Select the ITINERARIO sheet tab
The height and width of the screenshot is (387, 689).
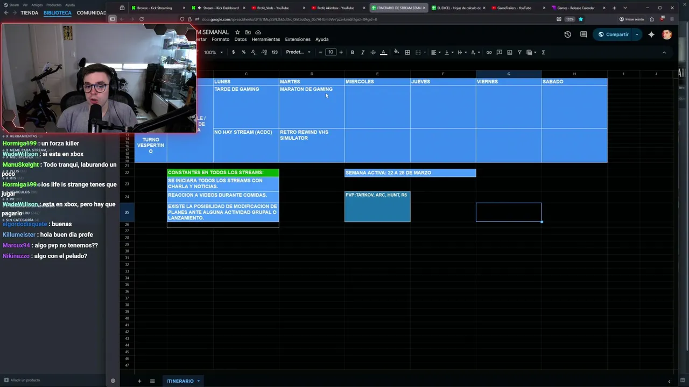coord(180,381)
